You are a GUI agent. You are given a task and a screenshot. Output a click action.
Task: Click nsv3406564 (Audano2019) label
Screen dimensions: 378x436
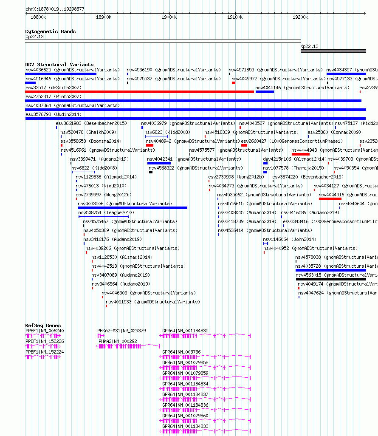pyautogui.click(x=121, y=284)
